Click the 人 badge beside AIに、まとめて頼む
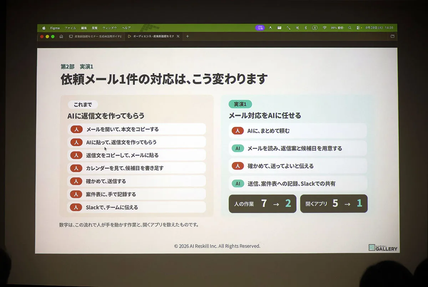428x287 pixels. tap(238, 131)
